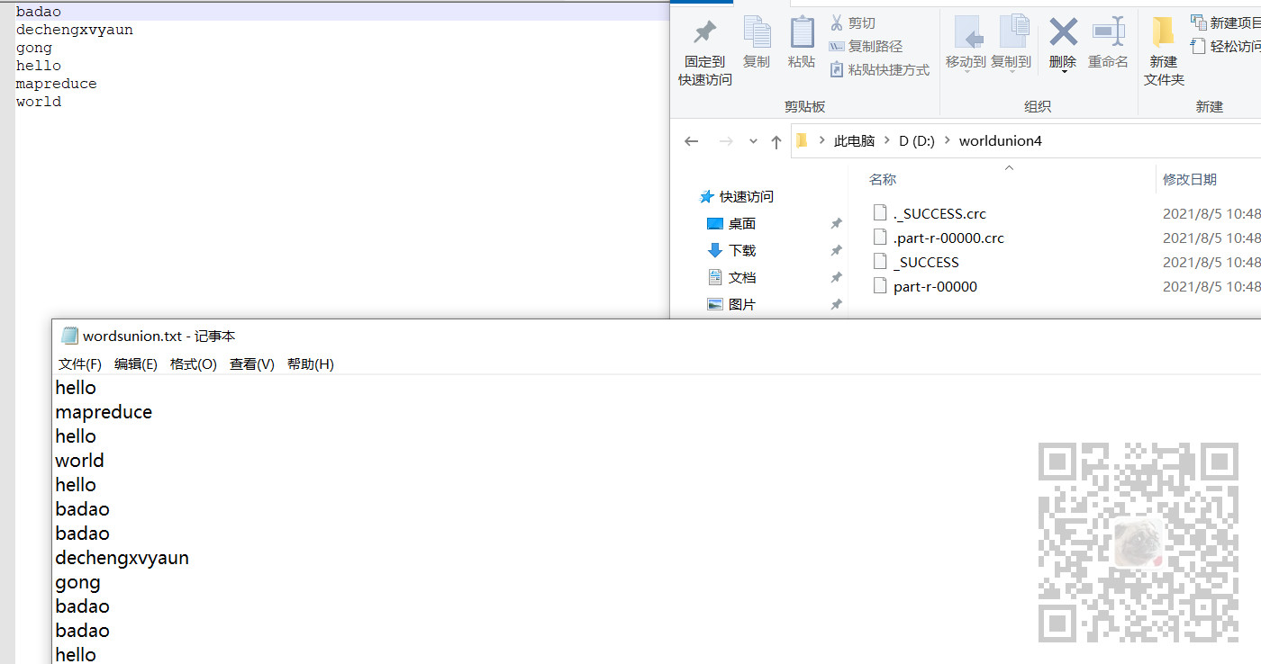Click 'dechengxvyaun' in top-left editor
Viewport: 1261px width, 664px height.
pos(75,30)
